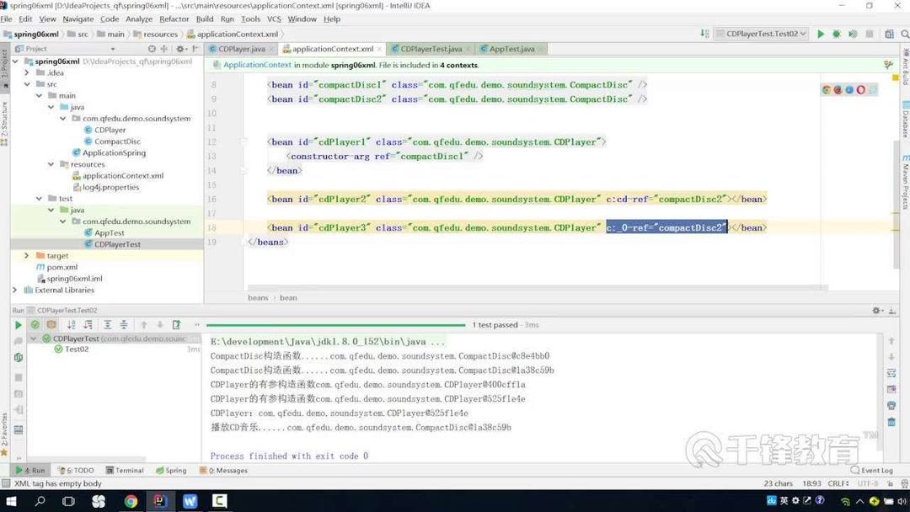
Task: Run CDPlayerTest.Test02 using green play toolbar icon
Action: tap(820, 33)
